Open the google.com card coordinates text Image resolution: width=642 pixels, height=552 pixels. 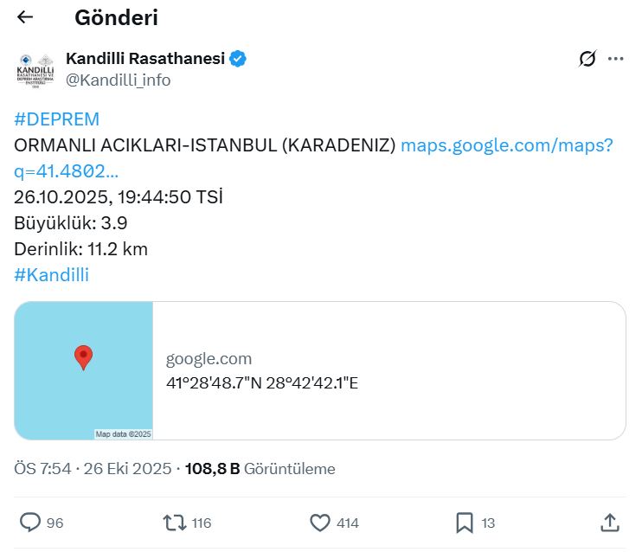click(262, 382)
